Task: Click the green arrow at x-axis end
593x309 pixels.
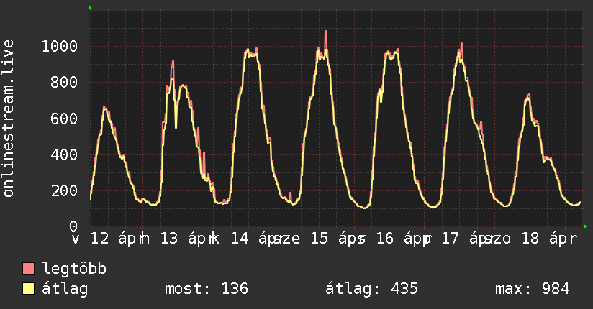Action: (585, 226)
